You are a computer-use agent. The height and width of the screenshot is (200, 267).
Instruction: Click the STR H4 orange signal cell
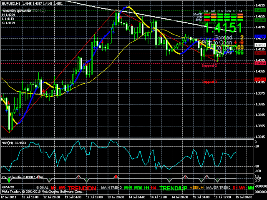(x=240, y=17)
